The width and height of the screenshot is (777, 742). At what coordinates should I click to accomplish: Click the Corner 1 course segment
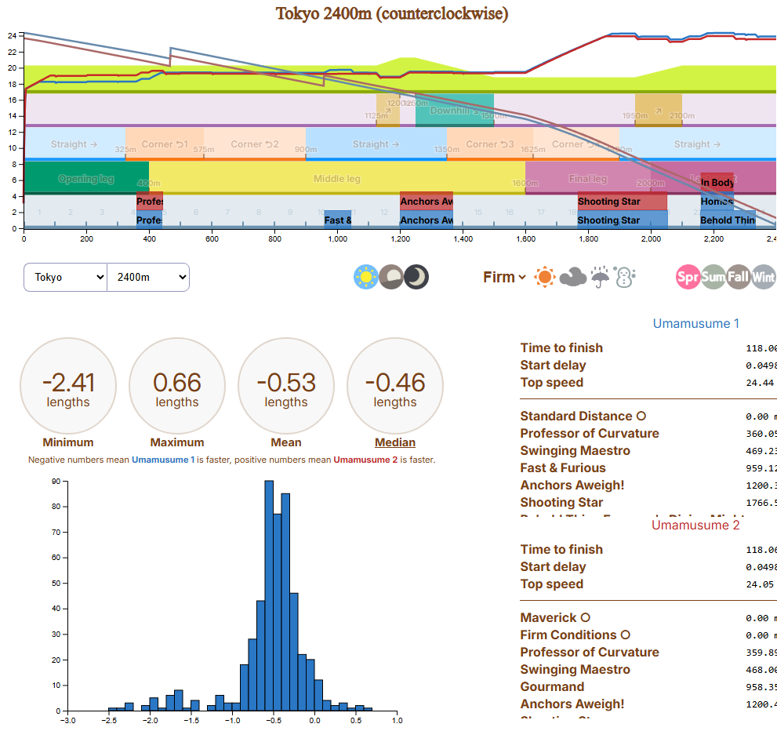pos(165,144)
